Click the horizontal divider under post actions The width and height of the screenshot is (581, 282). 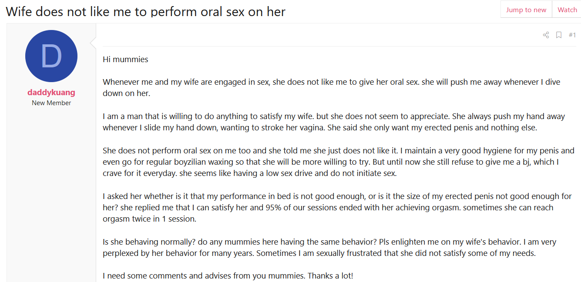click(339, 46)
